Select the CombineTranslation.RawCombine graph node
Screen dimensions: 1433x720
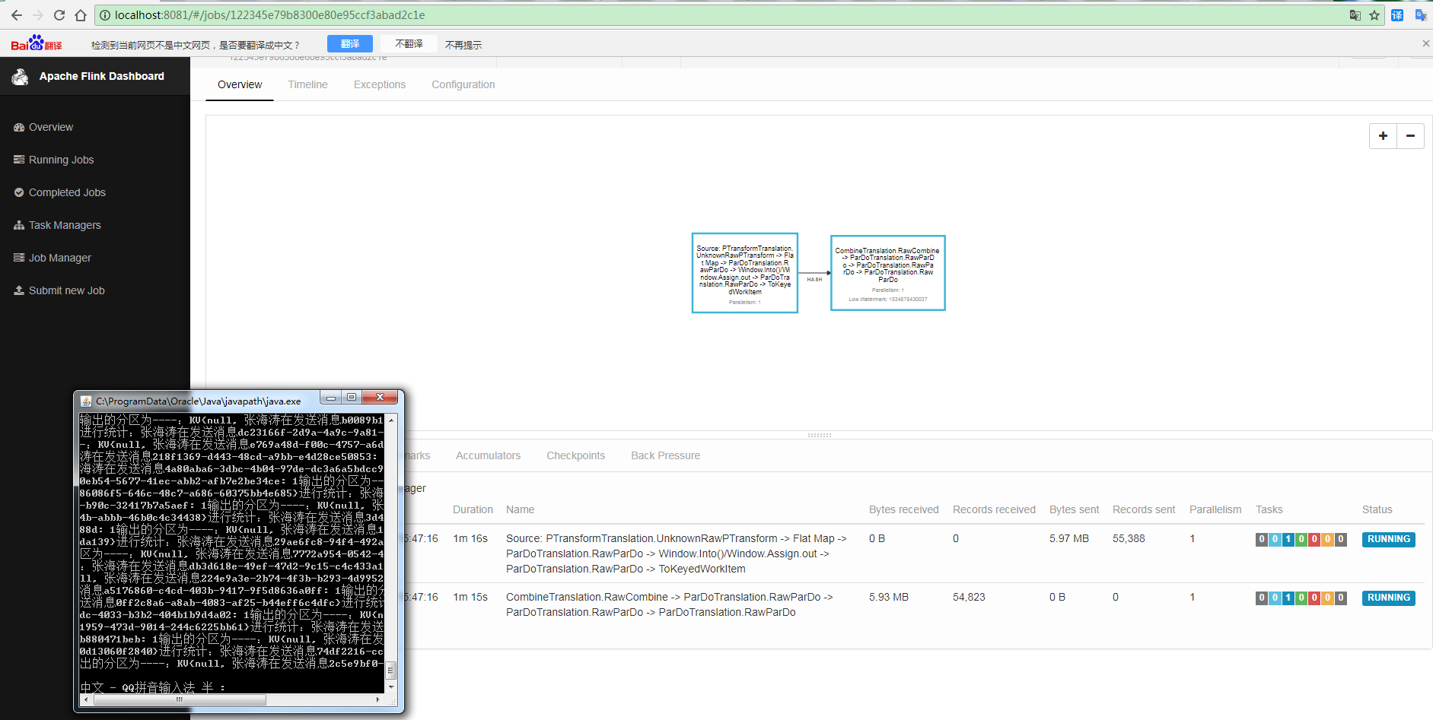[x=888, y=273]
